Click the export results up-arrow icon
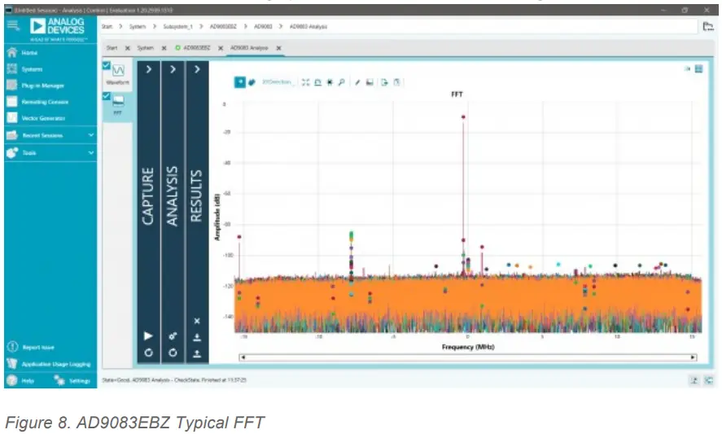The image size is (722, 434). (x=197, y=354)
